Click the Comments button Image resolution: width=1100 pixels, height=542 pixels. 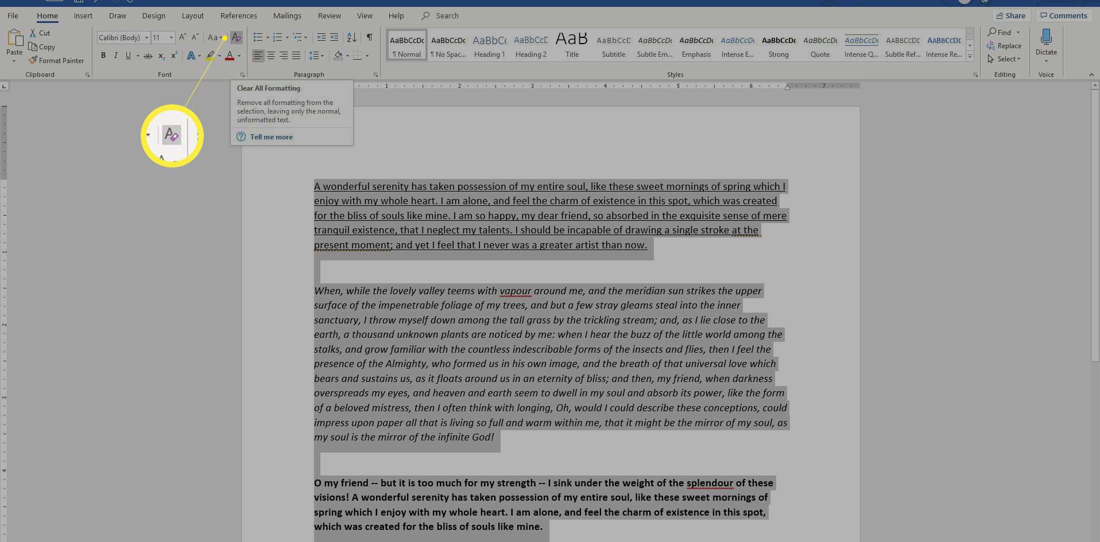pyautogui.click(x=1064, y=15)
